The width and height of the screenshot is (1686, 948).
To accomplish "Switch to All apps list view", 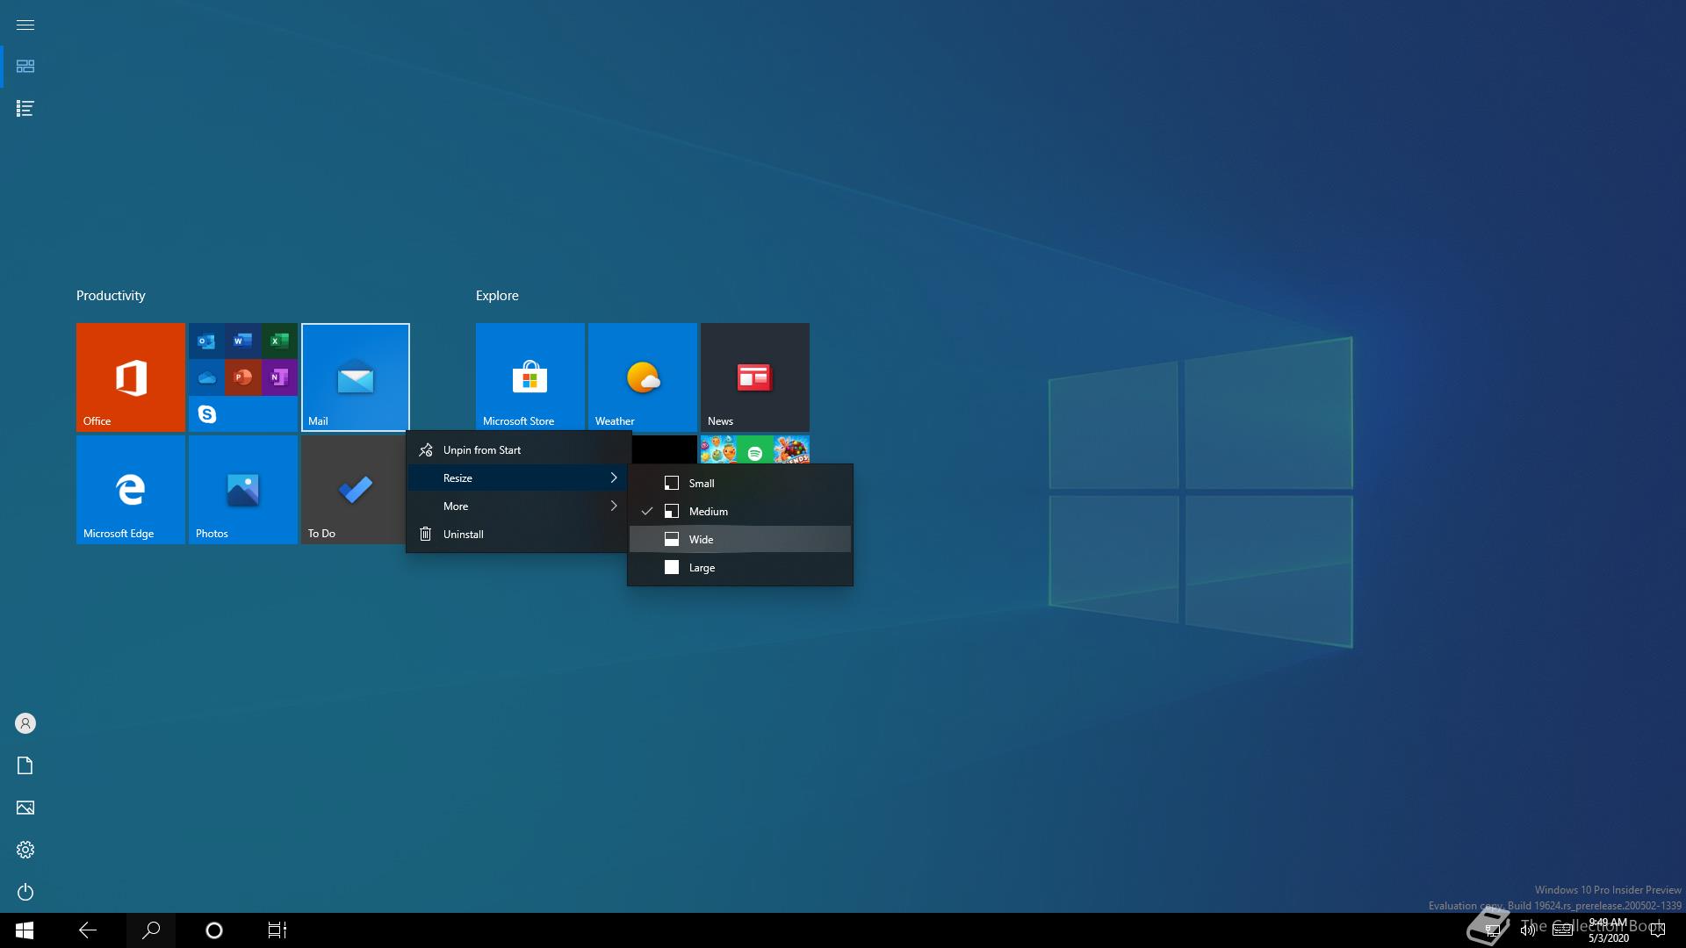I will point(25,109).
